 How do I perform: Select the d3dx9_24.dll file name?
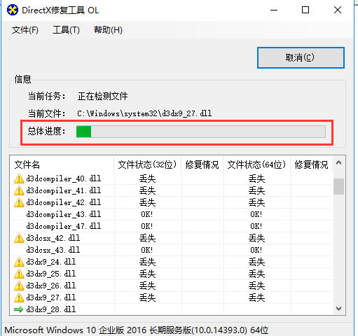[51, 262]
